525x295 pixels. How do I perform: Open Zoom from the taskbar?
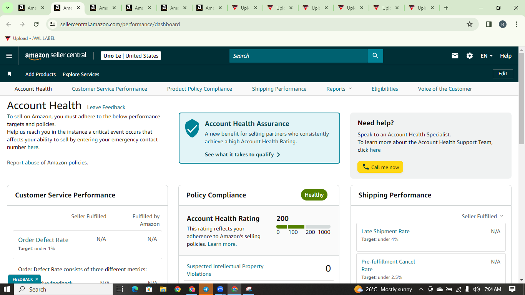[x=220, y=289]
